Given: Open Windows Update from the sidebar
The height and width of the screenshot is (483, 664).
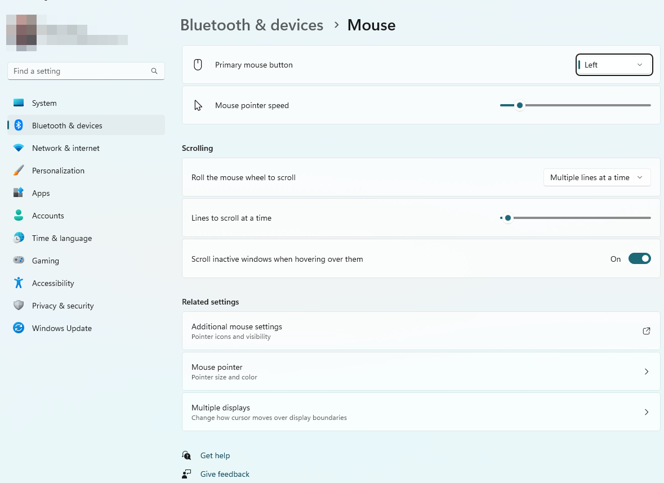Looking at the screenshot, I should [62, 328].
